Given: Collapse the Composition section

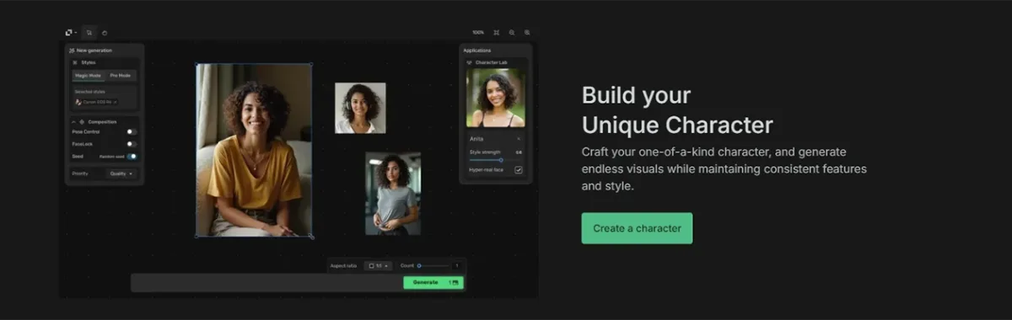Looking at the screenshot, I should [x=73, y=121].
